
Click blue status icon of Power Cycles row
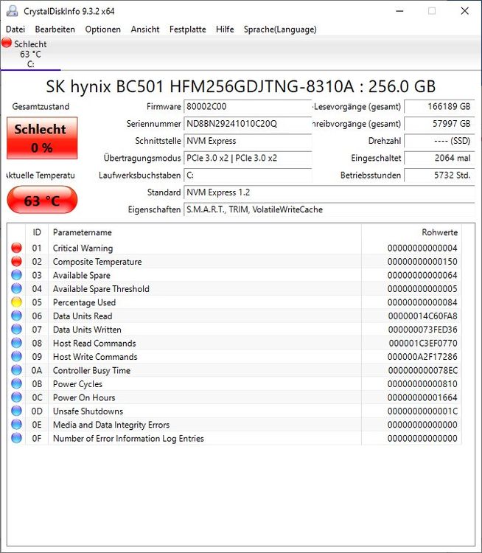pyautogui.click(x=16, y=383)
